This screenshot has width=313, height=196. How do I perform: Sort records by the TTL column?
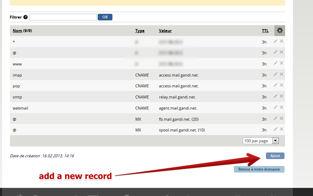click(265, 30)
